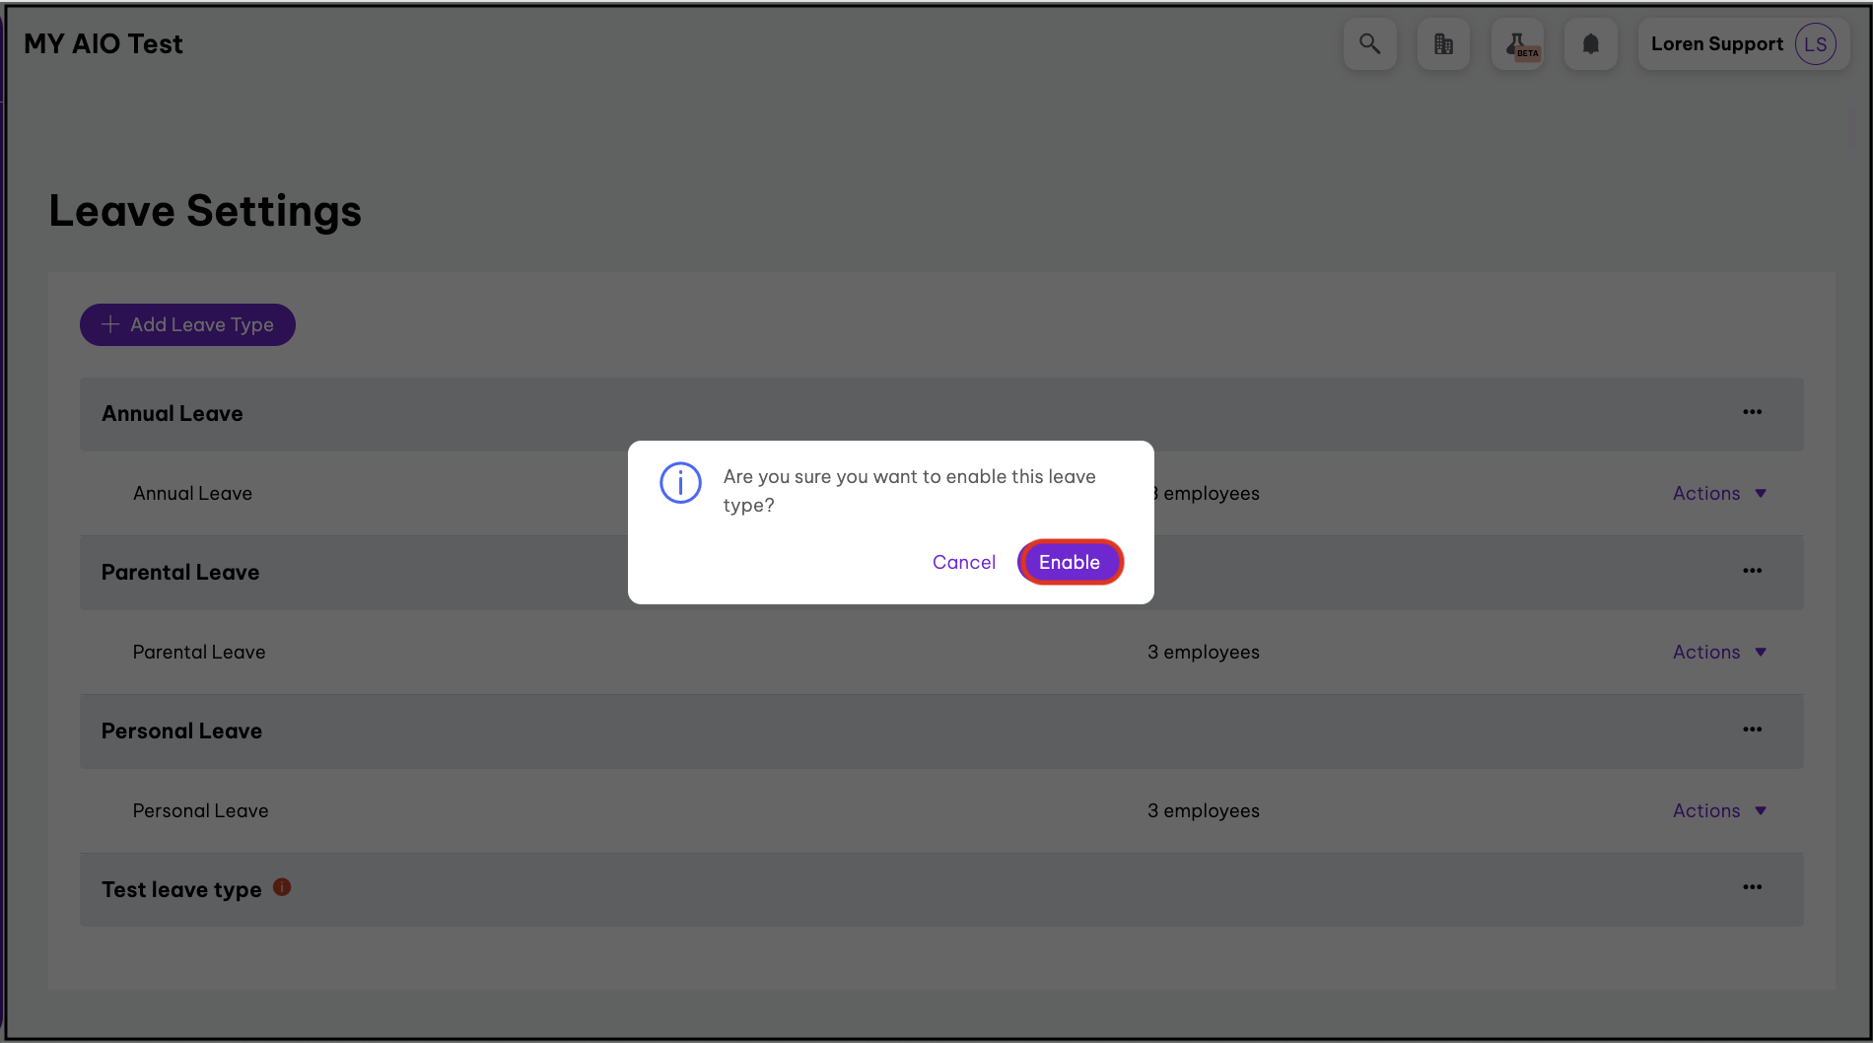Click red warning icon beside Test leave type
The height and width of the screenshot is (1043, 1873).
coord(282,887)
